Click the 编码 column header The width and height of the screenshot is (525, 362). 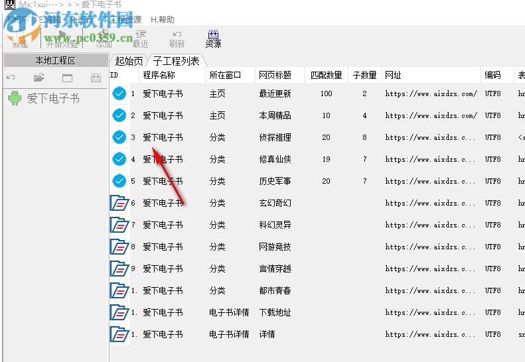[x=497, y=75]
